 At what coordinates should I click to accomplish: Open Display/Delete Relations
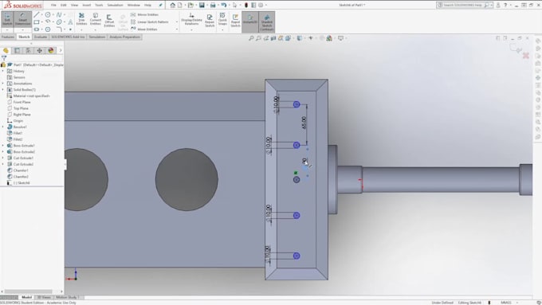[191, 19]
